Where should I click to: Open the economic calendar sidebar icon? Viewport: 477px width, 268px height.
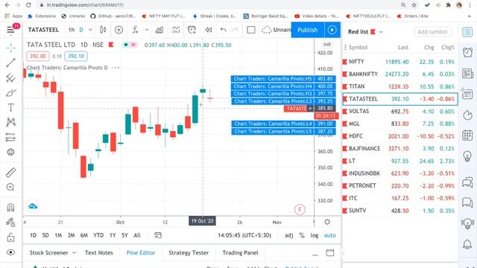point(467,135)
